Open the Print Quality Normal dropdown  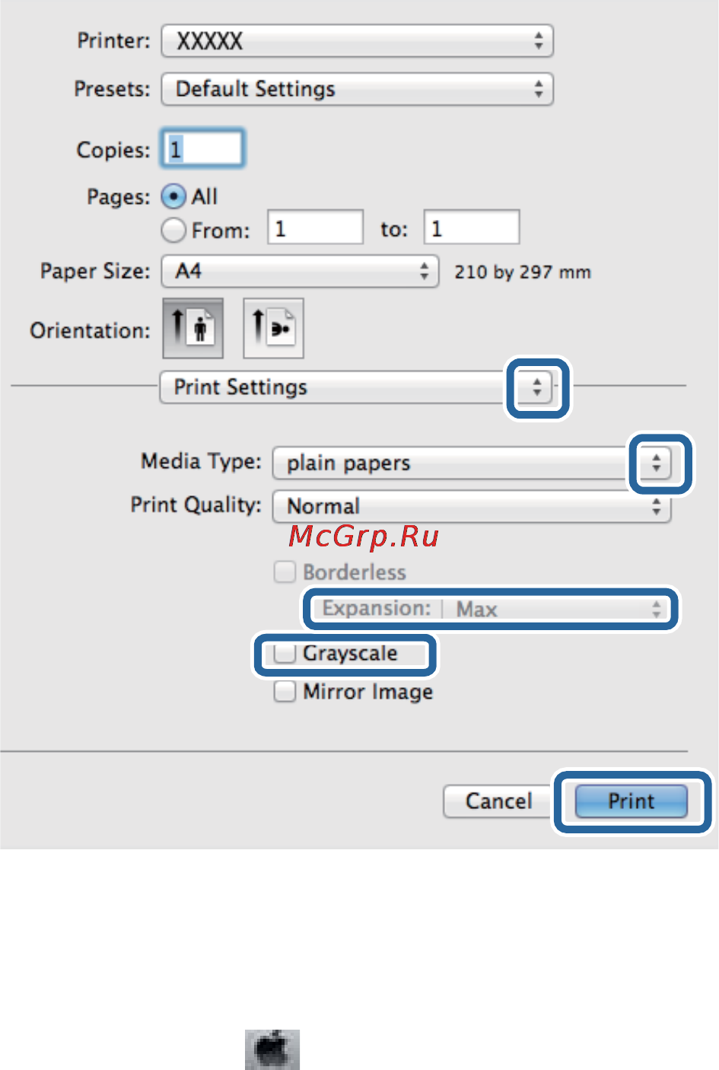pyautogui.click(x=472, y=506)
